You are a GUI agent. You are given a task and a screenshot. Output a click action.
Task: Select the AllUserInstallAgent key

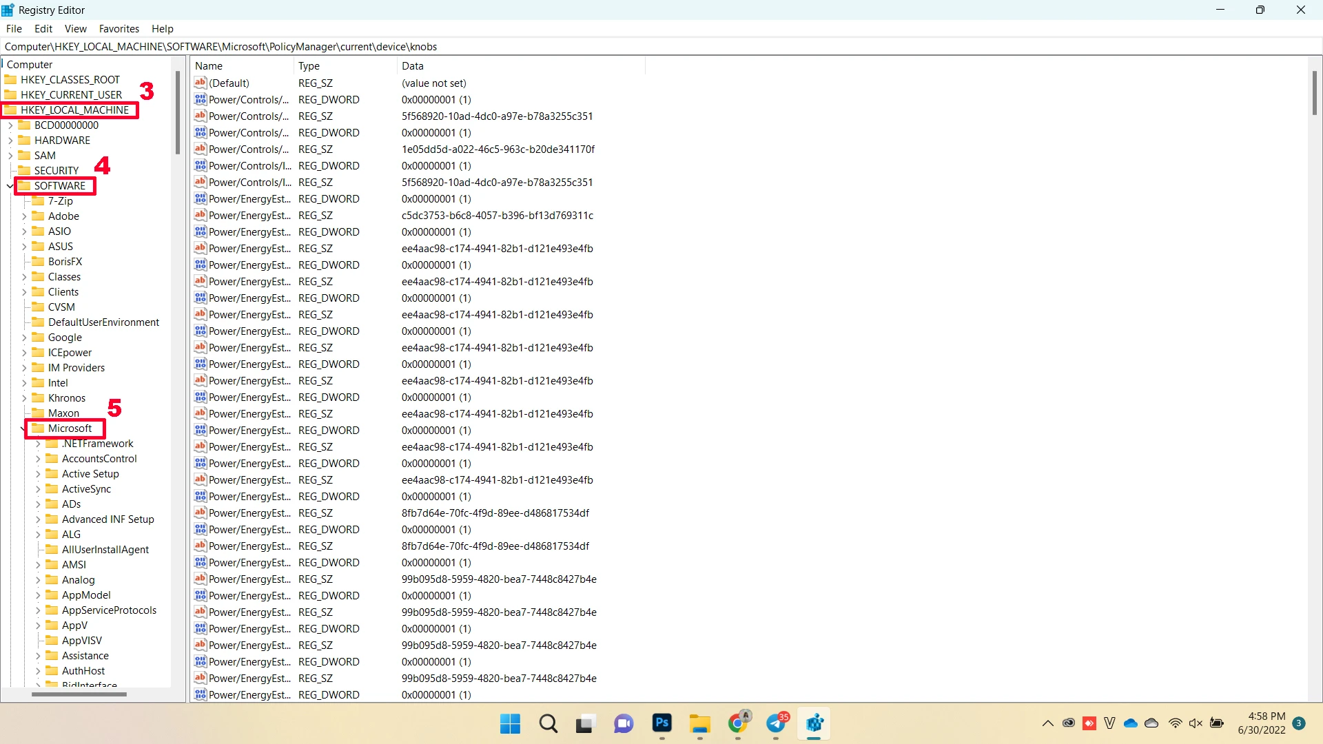tap(105, 549)
